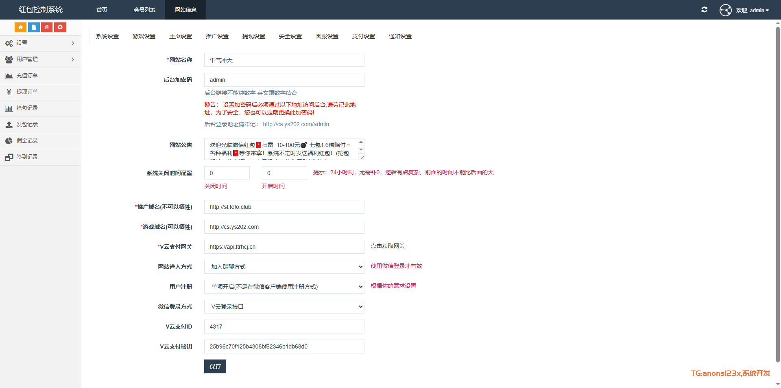781x388 pixels.
Task: Click the 点击获取网关 link
Action: pyautogui.click(x=388, y=246)
